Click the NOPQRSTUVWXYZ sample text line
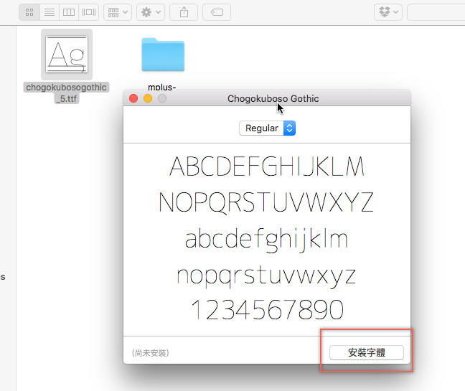The image size is (465, 391). coord(266,202)
